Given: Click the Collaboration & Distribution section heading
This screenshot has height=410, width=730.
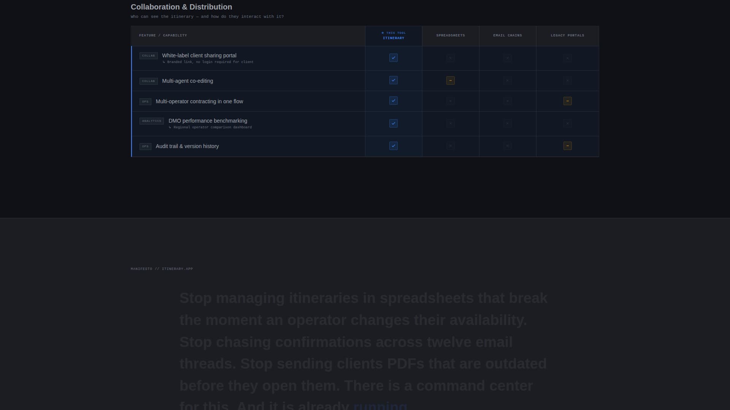Looking at the screenshot, I should coord(181,7).
